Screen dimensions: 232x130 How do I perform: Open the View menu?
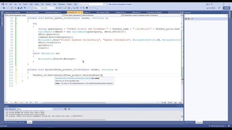pos(15,4)
